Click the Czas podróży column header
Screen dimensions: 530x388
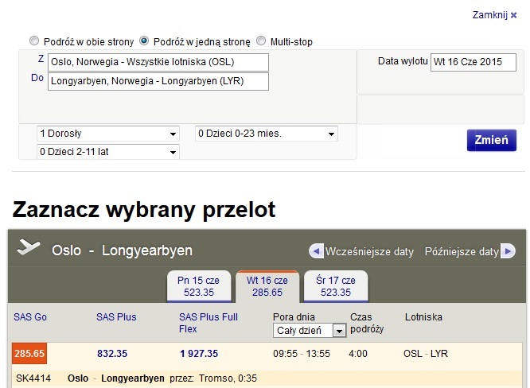pos(367,323)
